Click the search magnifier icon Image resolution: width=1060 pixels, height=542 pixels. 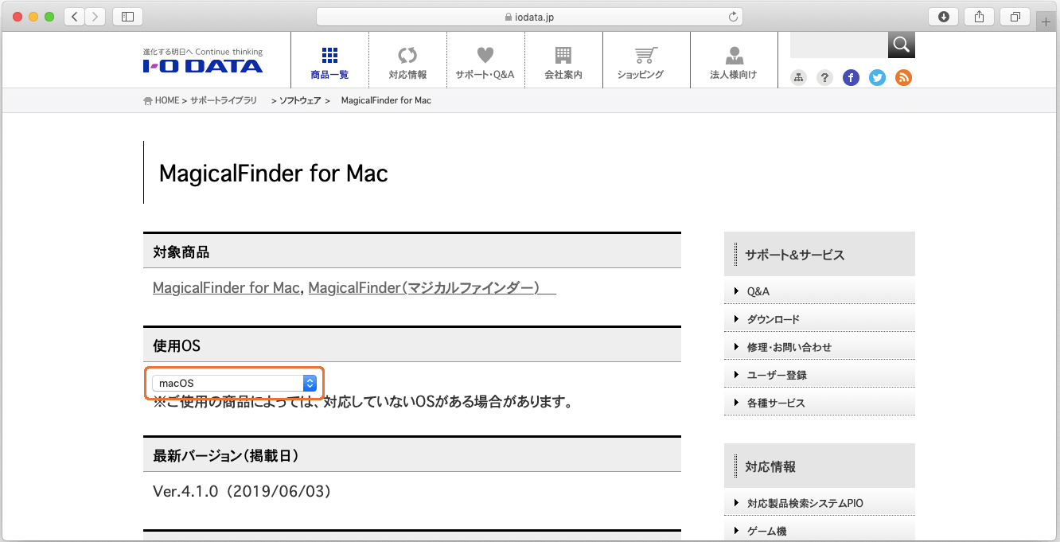901,45
